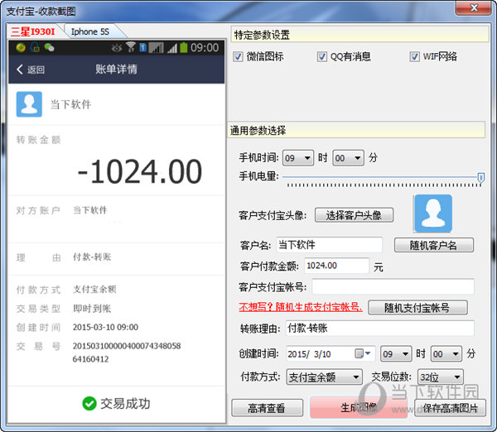Image resolution: width=497 pixels, height=432 pixels.
Task: Click the 随机客户名 button
Action: tap(433, 245)
